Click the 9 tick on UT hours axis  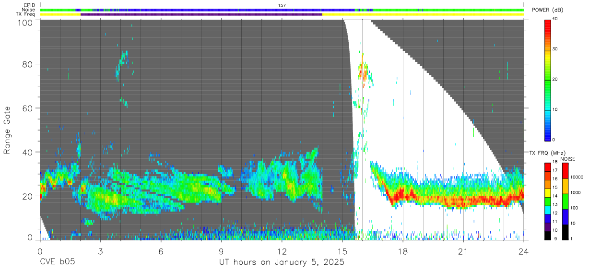[x=221, y=251]
